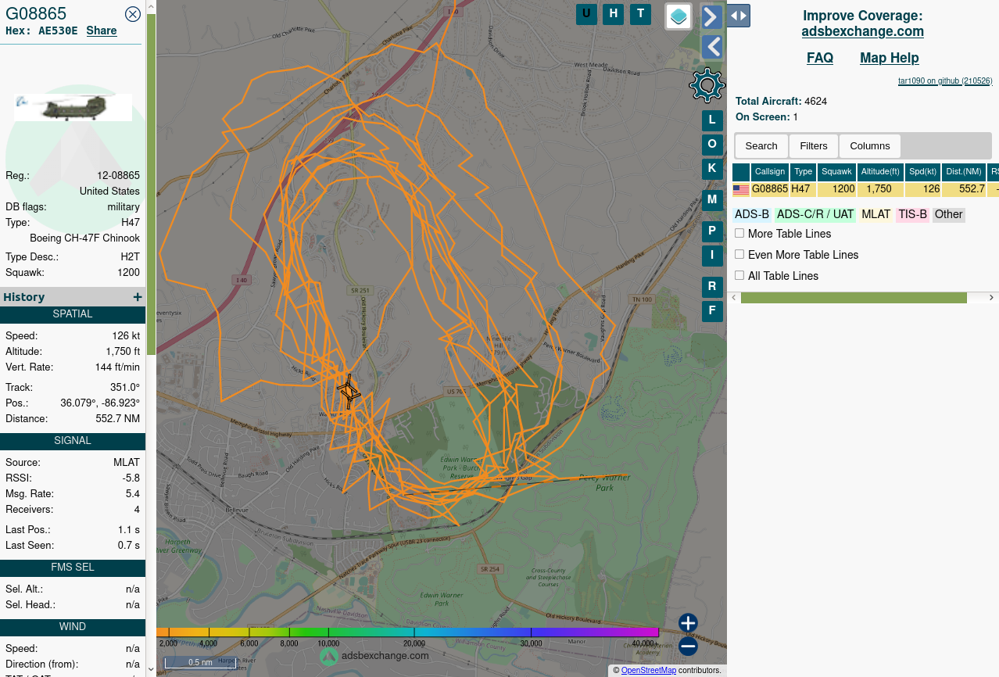The width and height of the screenshot is (999, 677).
Task: Click the Hex: AE530E identifier text
Action: [x=41, y=31]
